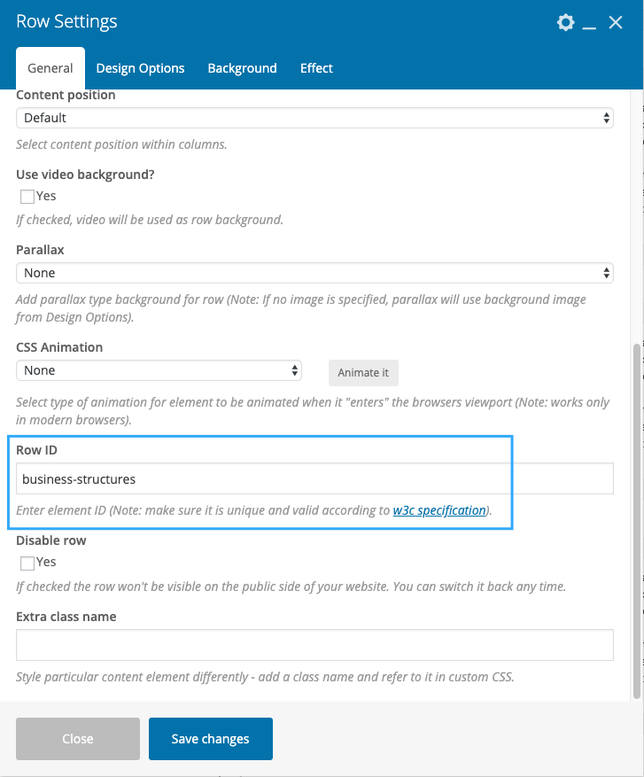Click into the Row ID input field
The image size is (644, 777).
(314, 478)
